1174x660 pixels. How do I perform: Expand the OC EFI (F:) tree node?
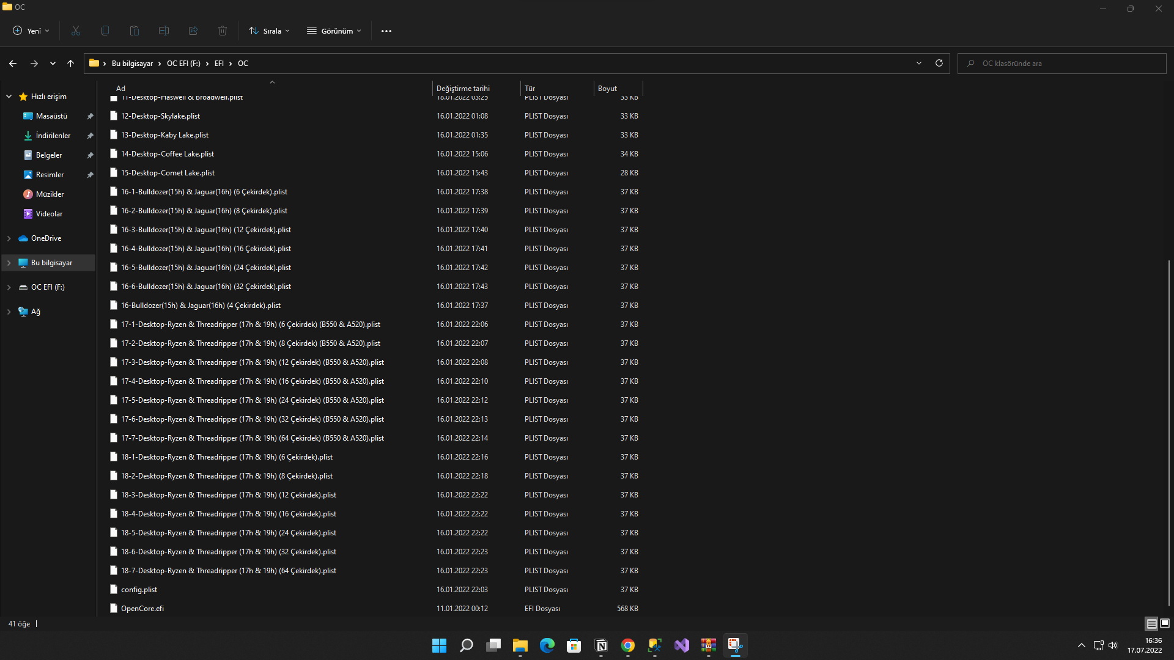(x=9, y=287)
